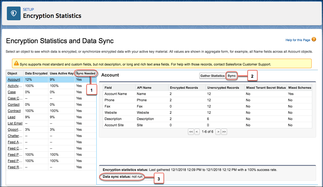Screen dimensions: 323x187
Task: Go to next page of results
Action: (x=218, y=132)
